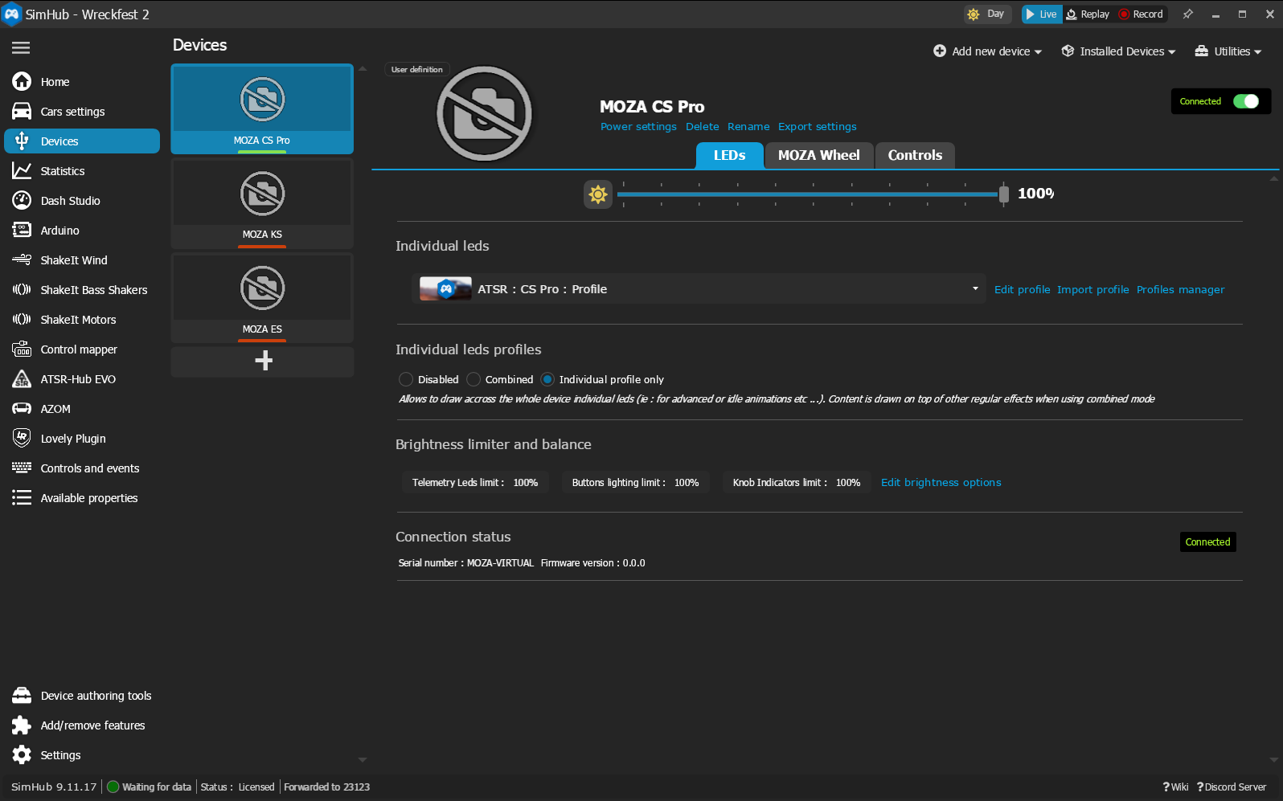Toggle Record mode button
This screenshot has width=1283, height=801.
(1142, 14)
